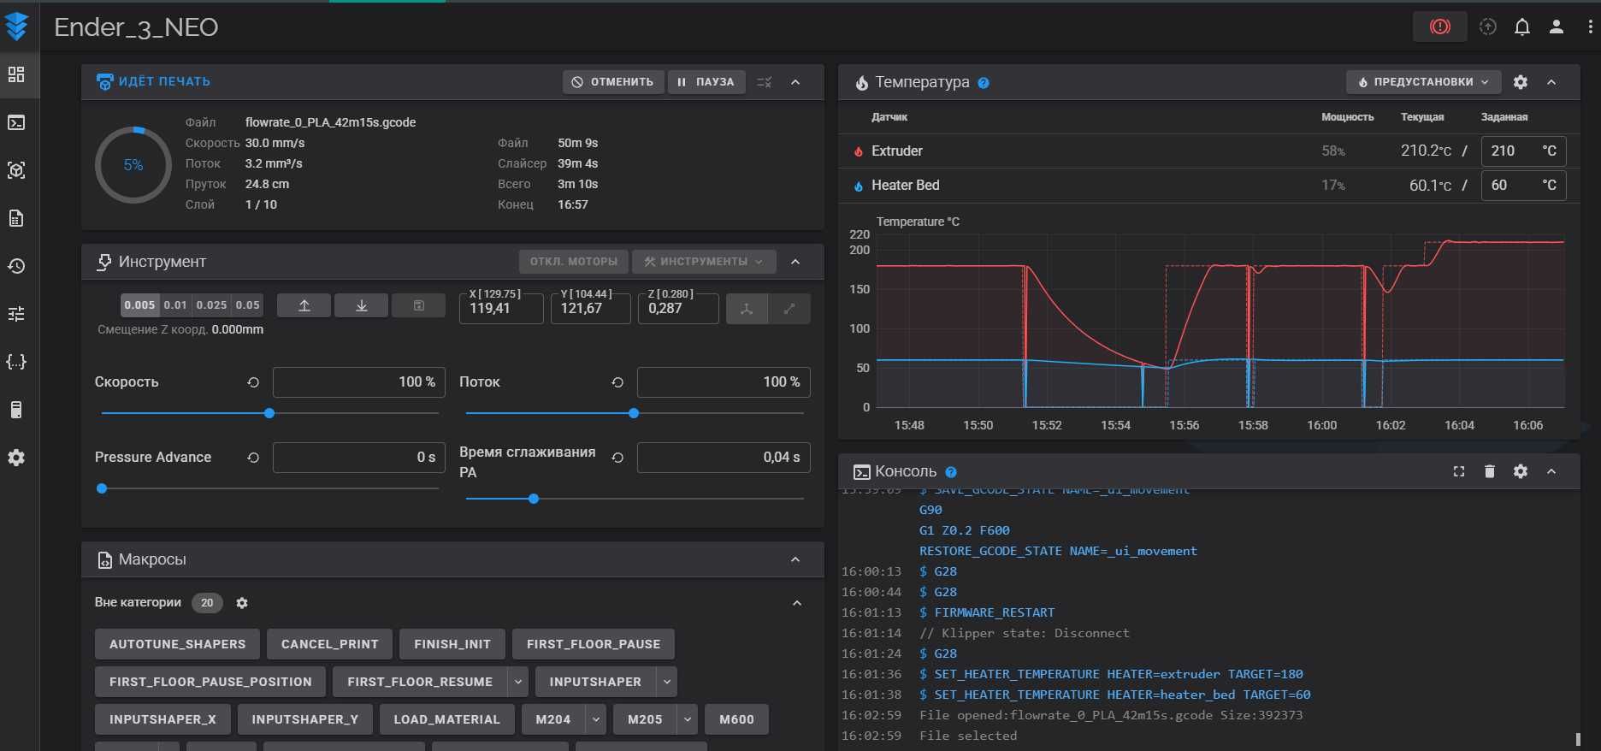Open console fullscreen view
The image size is (1601, 751).
point(1459,471)
